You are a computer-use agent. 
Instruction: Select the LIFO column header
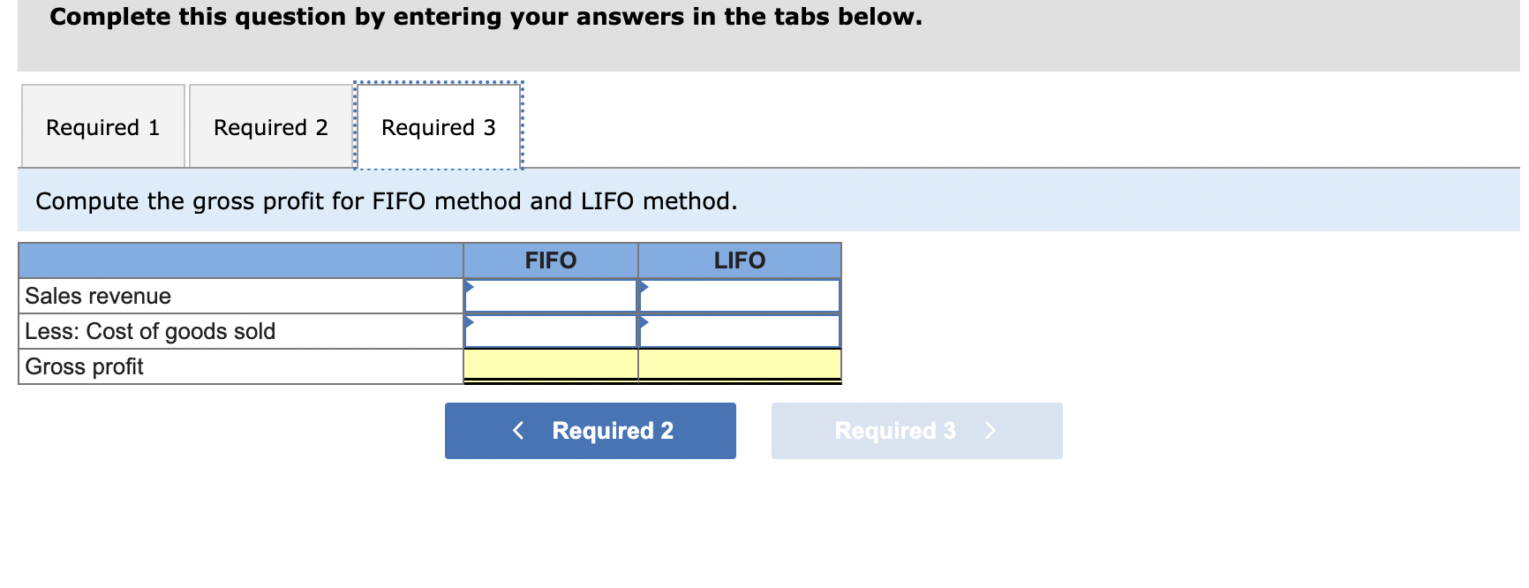[x=739, y=260]
